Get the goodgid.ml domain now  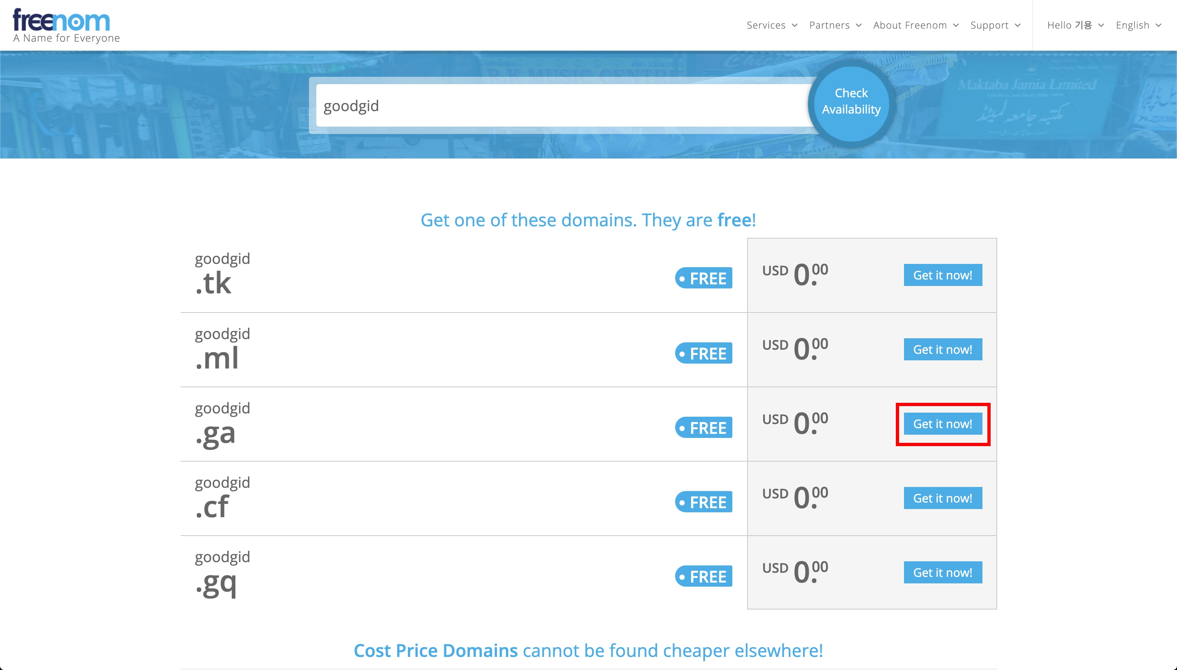(x=943, y=350)
